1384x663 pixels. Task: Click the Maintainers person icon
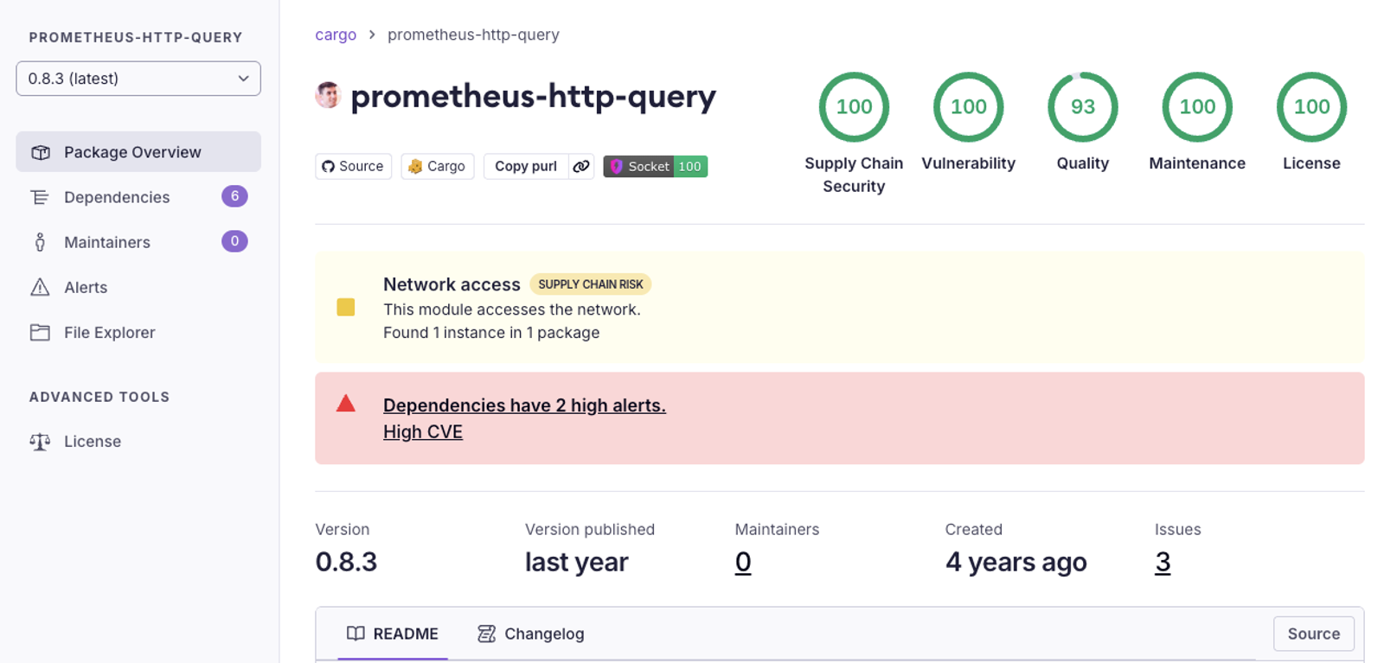[40, 242]
